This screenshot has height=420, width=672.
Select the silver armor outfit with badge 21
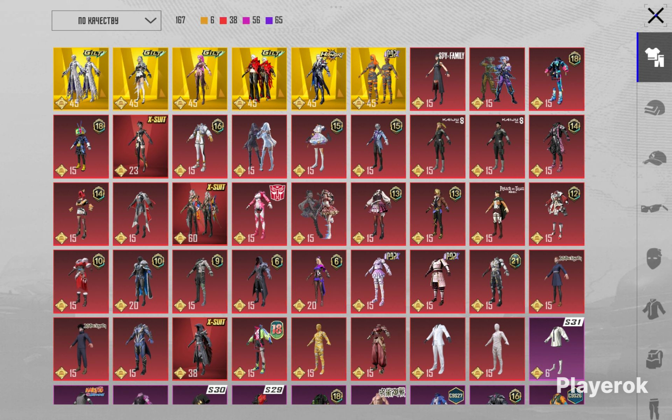497,281
